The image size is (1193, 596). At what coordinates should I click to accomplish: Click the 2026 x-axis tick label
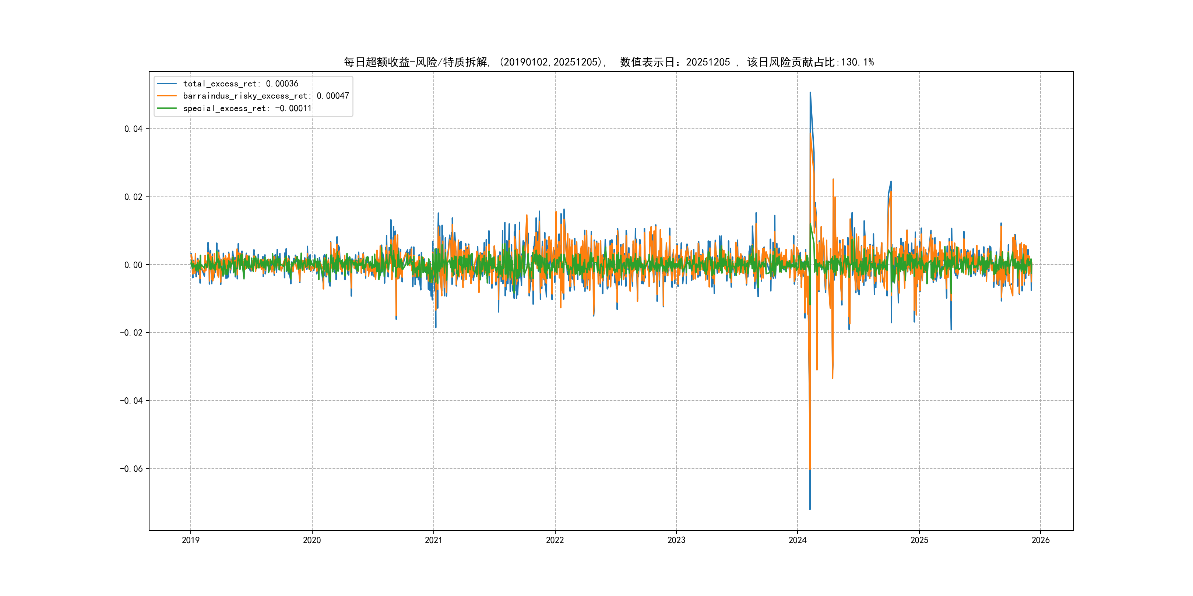1041,540
